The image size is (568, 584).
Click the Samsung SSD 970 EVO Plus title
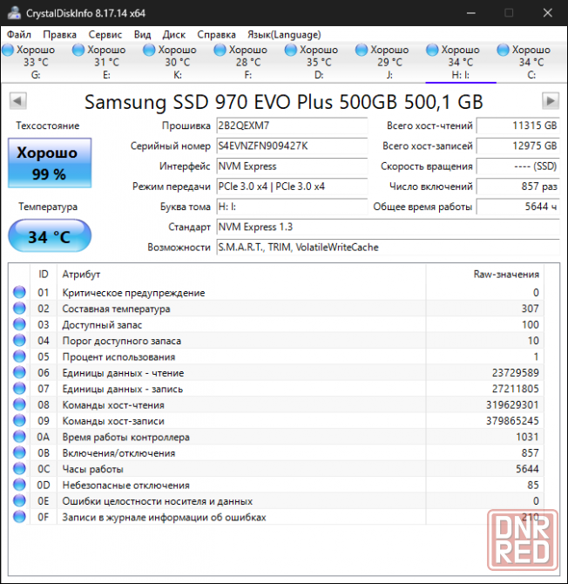tap(284, 102)
